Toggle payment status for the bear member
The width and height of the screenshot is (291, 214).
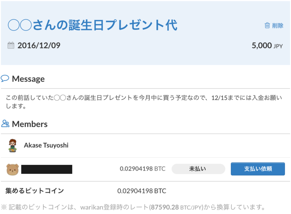(x=198, y=169)
